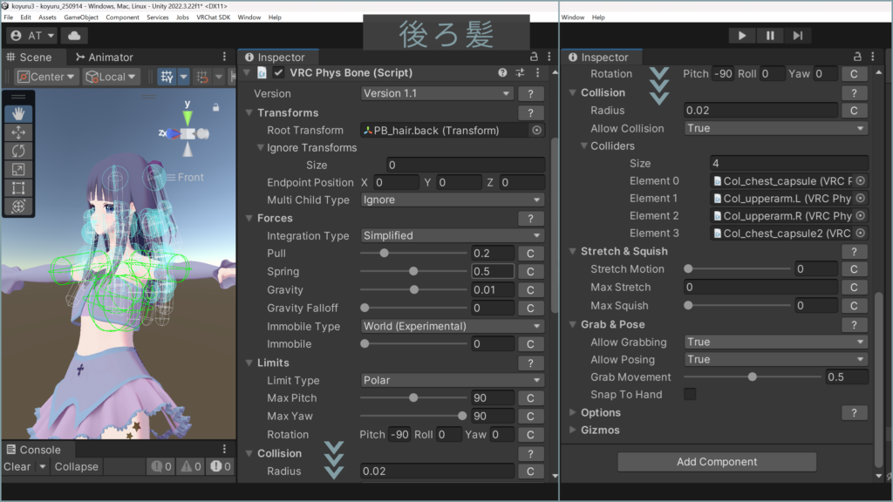The height and width of the screenshot is (502, 893).
Task: Click the Step frame button
Action: tap(797, 36)
